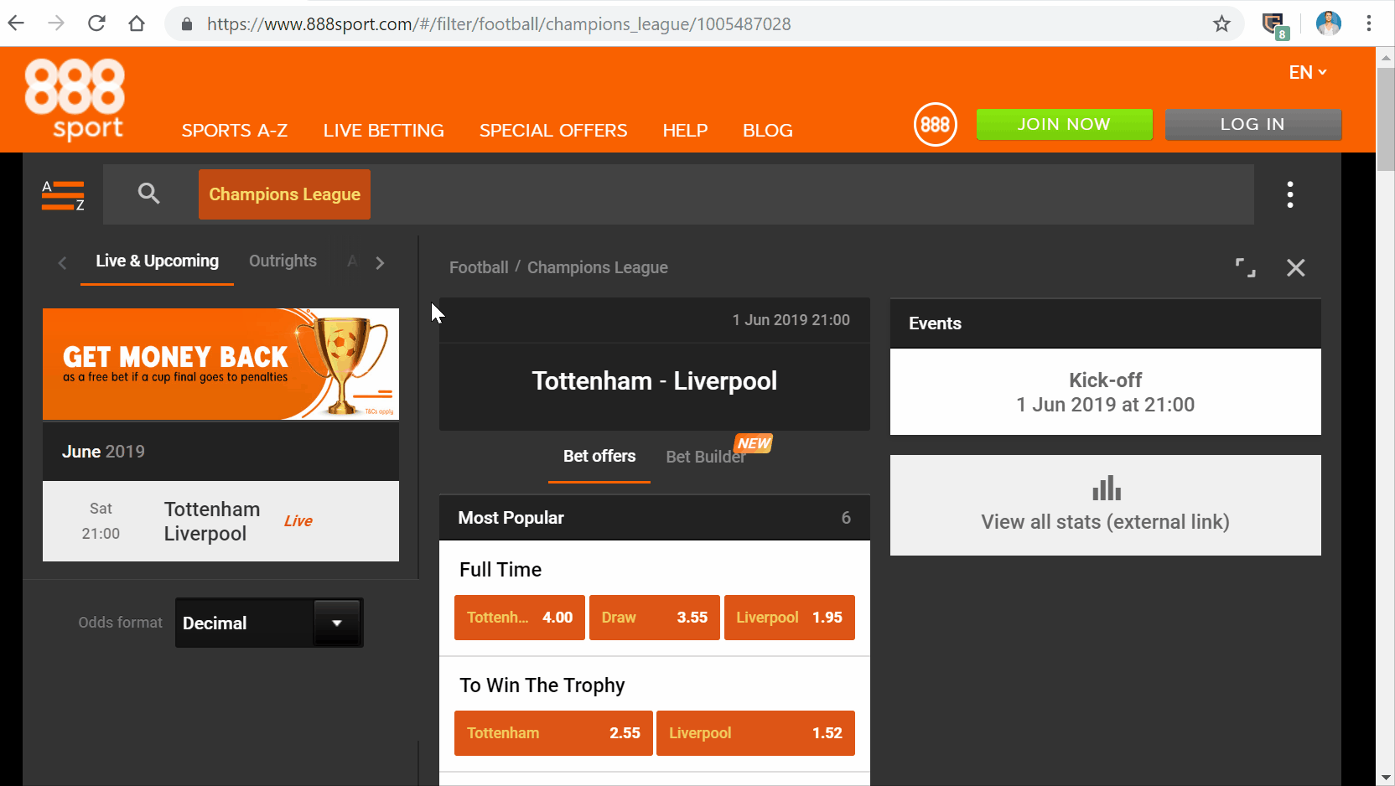Open View all stats external link
The width and height of the screenshot is (1395, 786).
point(1106,505)
